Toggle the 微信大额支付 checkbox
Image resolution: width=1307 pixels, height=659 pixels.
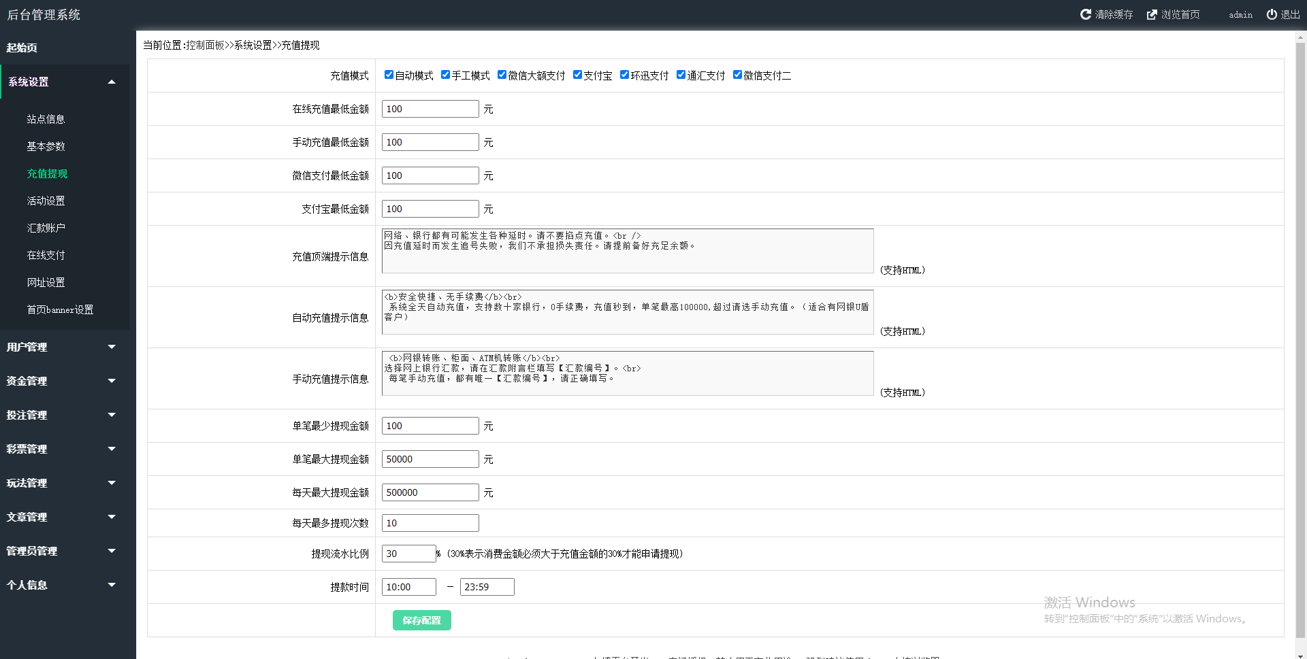click(x=502, y=75)
